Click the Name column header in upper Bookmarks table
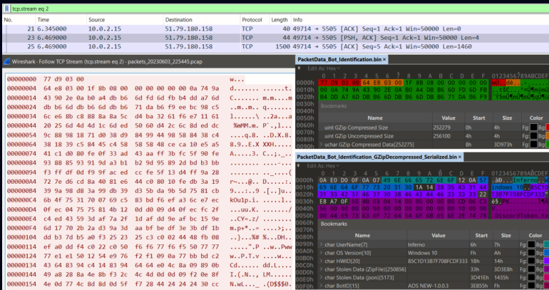This screenshot has height=290, width=549. 375,118
